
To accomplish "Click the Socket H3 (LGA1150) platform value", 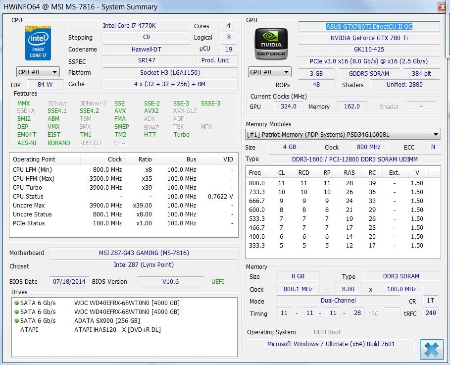I will point(170,72).
